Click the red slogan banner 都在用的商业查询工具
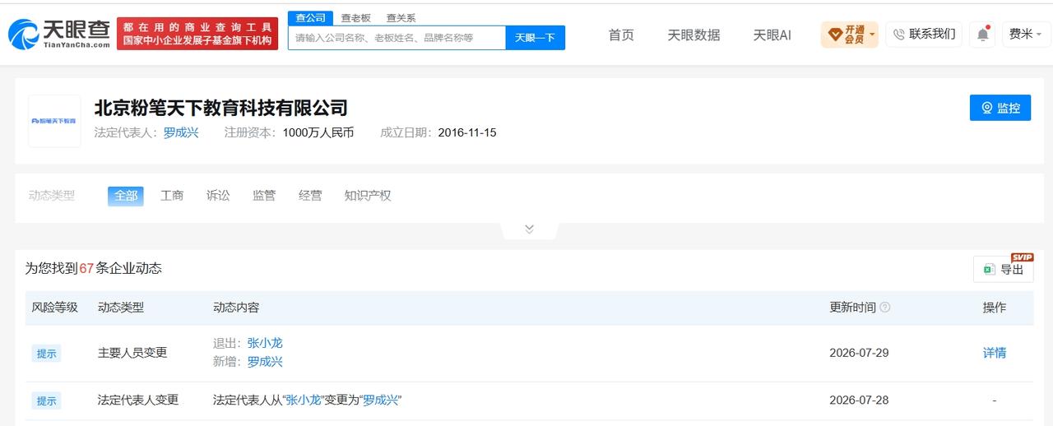1053x426 pixels. pos(197,34)
